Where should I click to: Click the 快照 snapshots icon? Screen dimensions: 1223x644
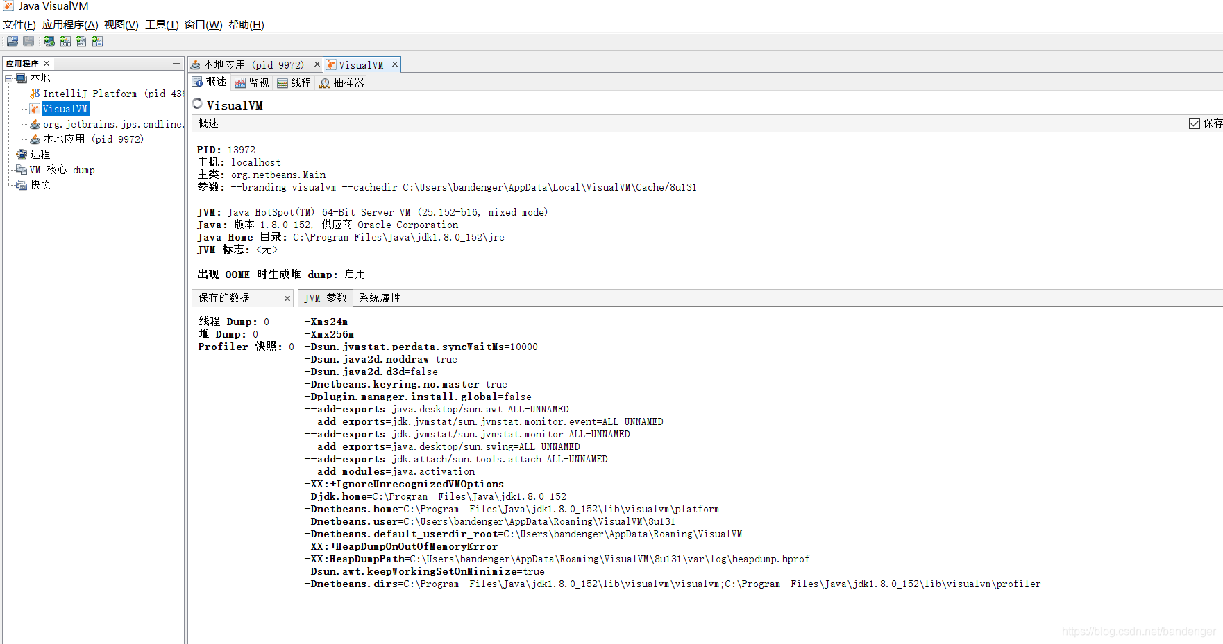(22, 185)
